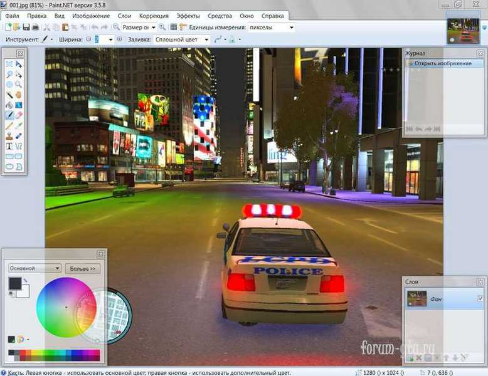
Task: Swap the primary and secondary colors arrow
Action: [25, 281]
